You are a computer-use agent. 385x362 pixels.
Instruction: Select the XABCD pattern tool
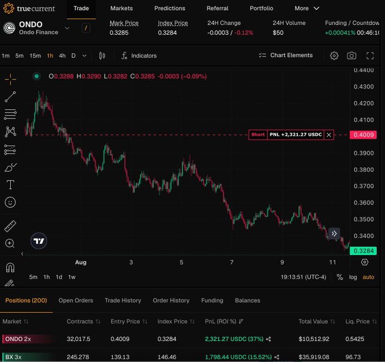10,132
